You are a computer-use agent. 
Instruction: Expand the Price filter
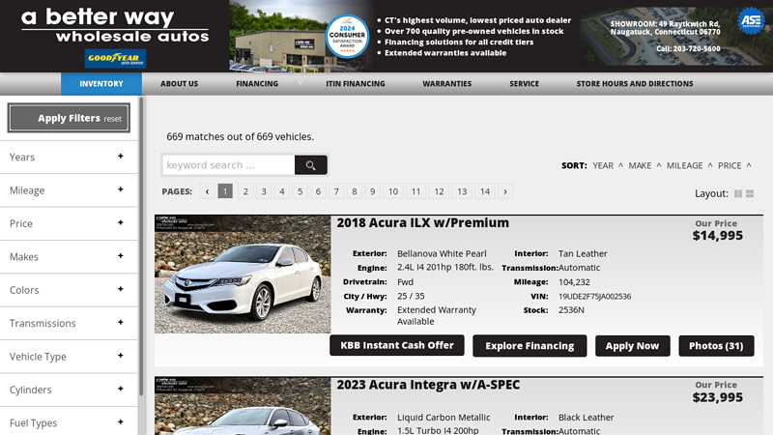click(x=69, y=223)
